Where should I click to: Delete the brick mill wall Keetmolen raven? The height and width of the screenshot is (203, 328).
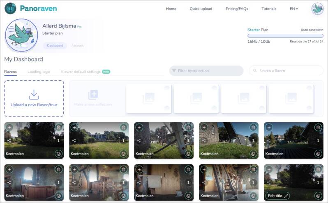pyautogui.click(x=253, y=127)
